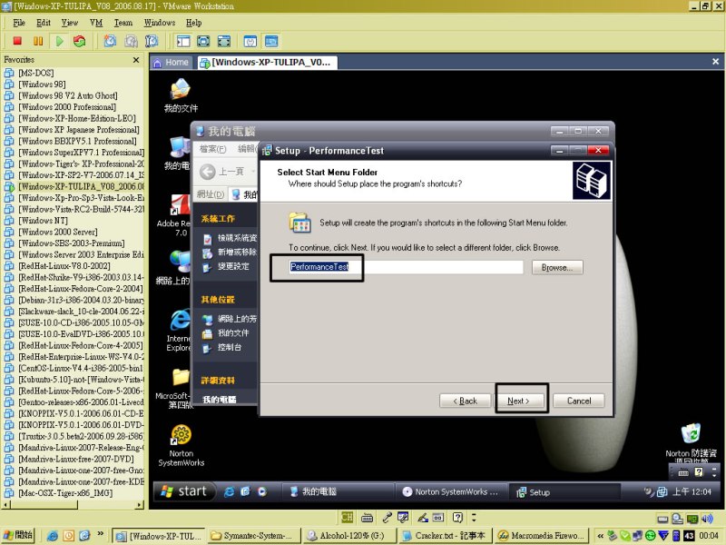Click Back in Setup wizard
726x545 pixels.
[466, 401]
